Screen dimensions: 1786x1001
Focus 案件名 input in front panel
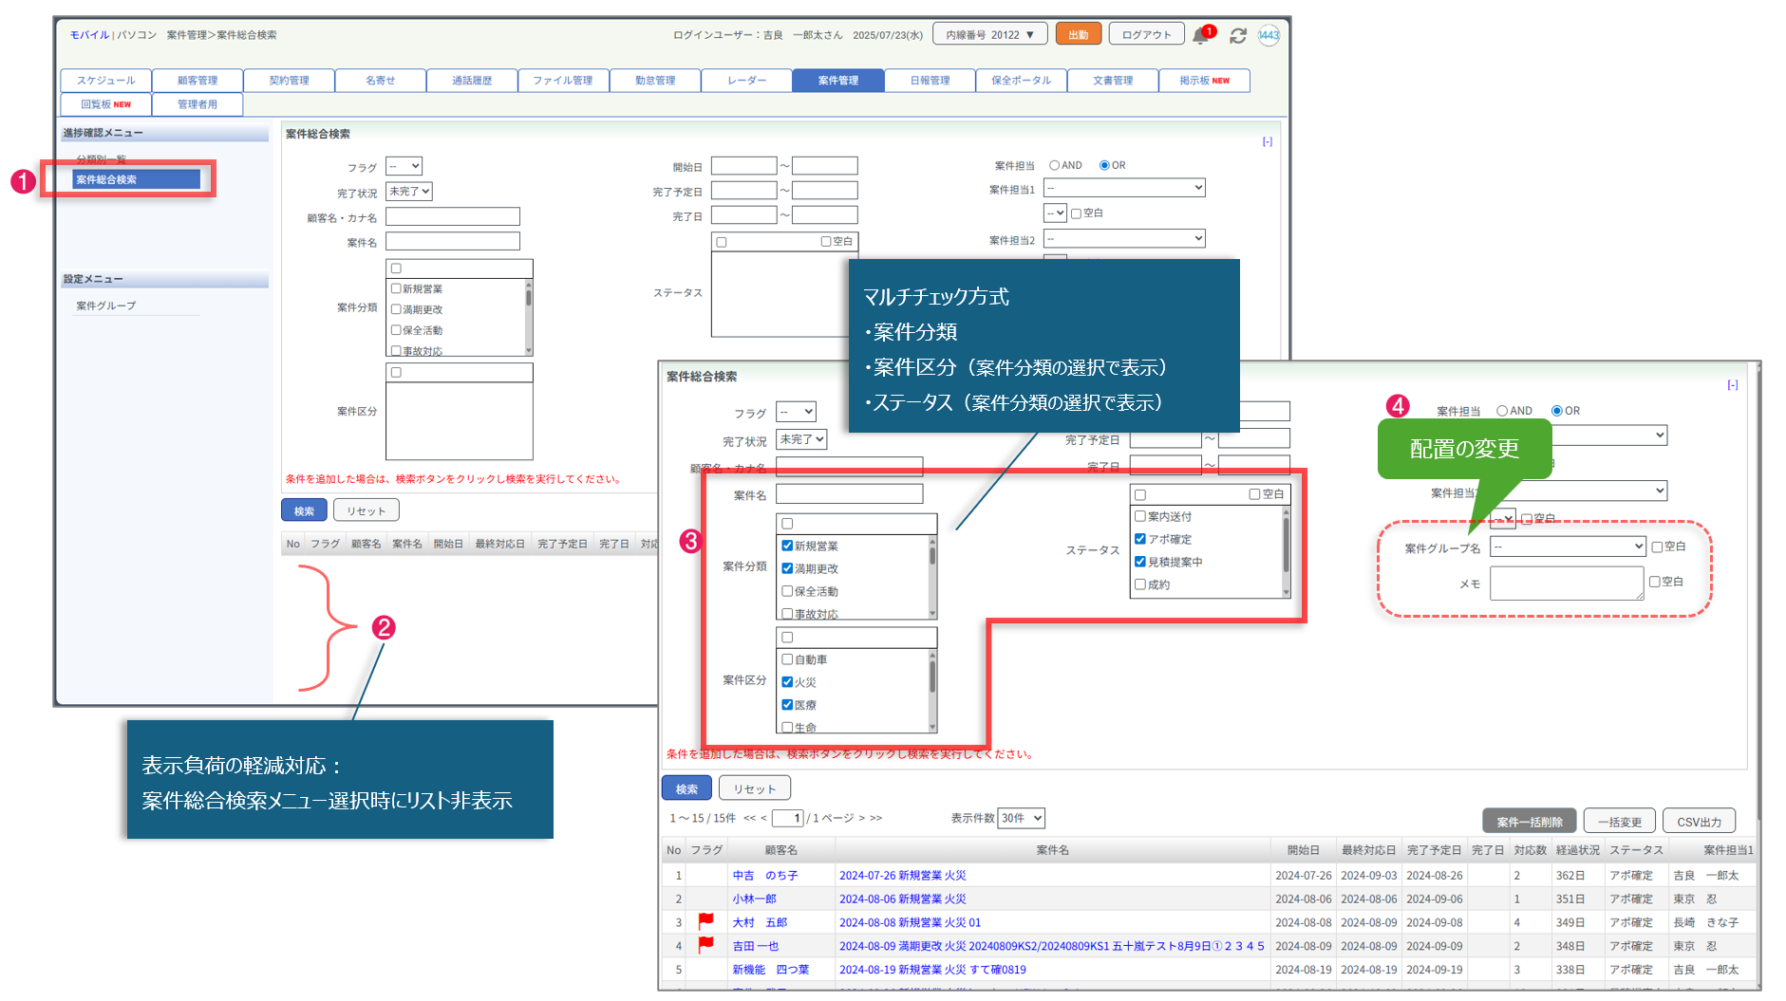click(849, 493)
